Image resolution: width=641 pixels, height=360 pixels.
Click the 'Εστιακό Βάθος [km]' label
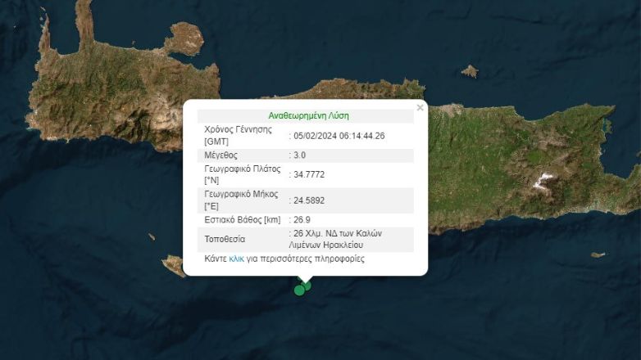(242, 219)
